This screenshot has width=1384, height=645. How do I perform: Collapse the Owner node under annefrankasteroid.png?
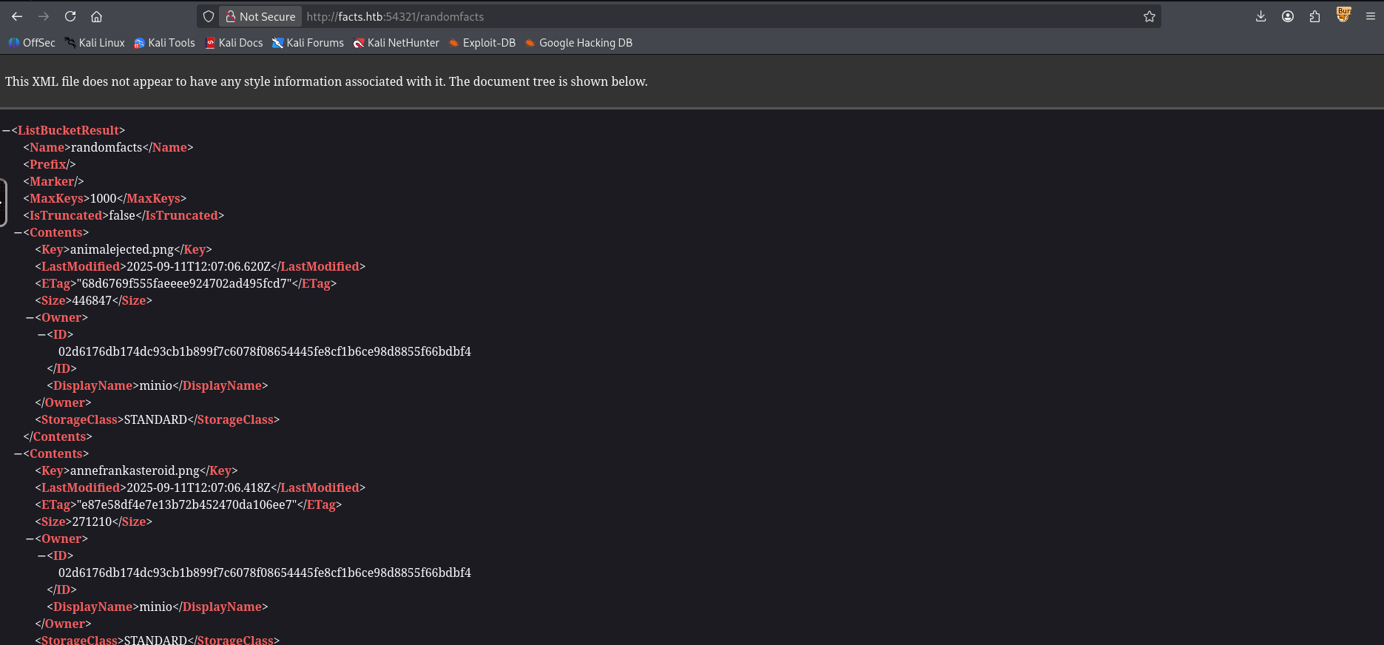(x=30, y=538)
